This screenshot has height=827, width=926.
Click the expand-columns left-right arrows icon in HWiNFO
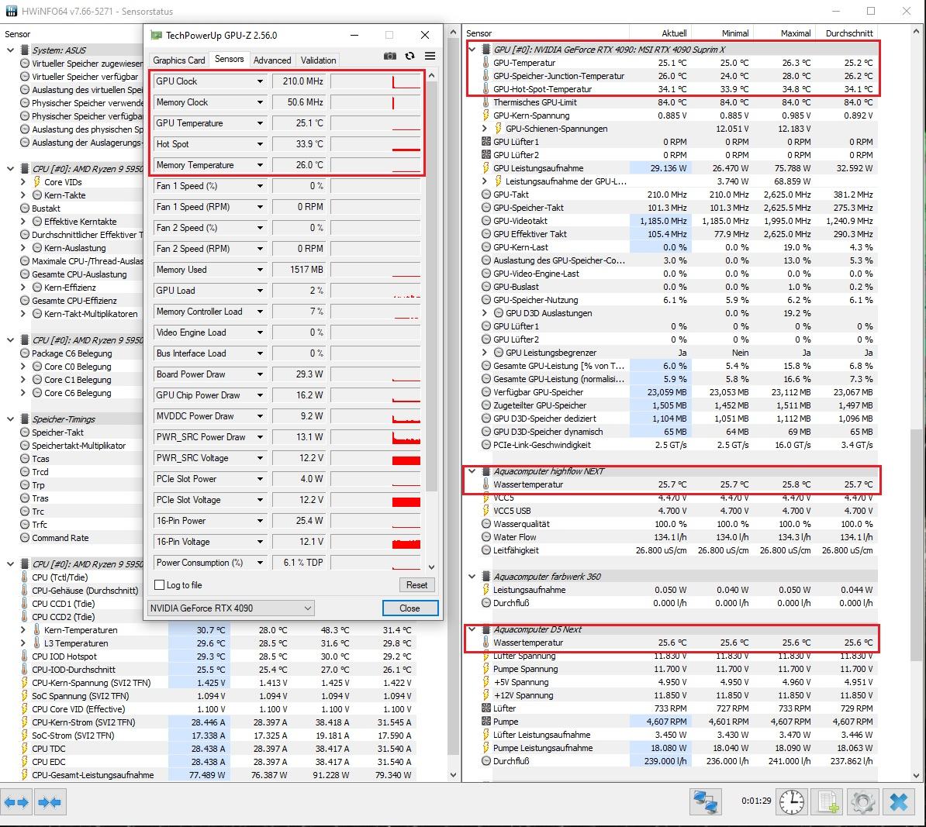[16, 802]
